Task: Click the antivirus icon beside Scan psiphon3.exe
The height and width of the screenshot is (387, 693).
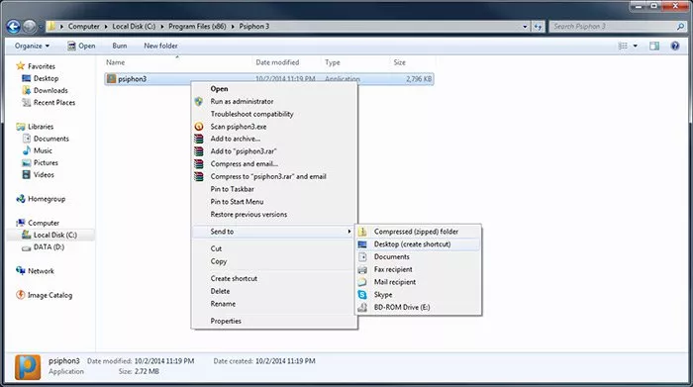Action: pyautogui.click(x=199, y=127)
